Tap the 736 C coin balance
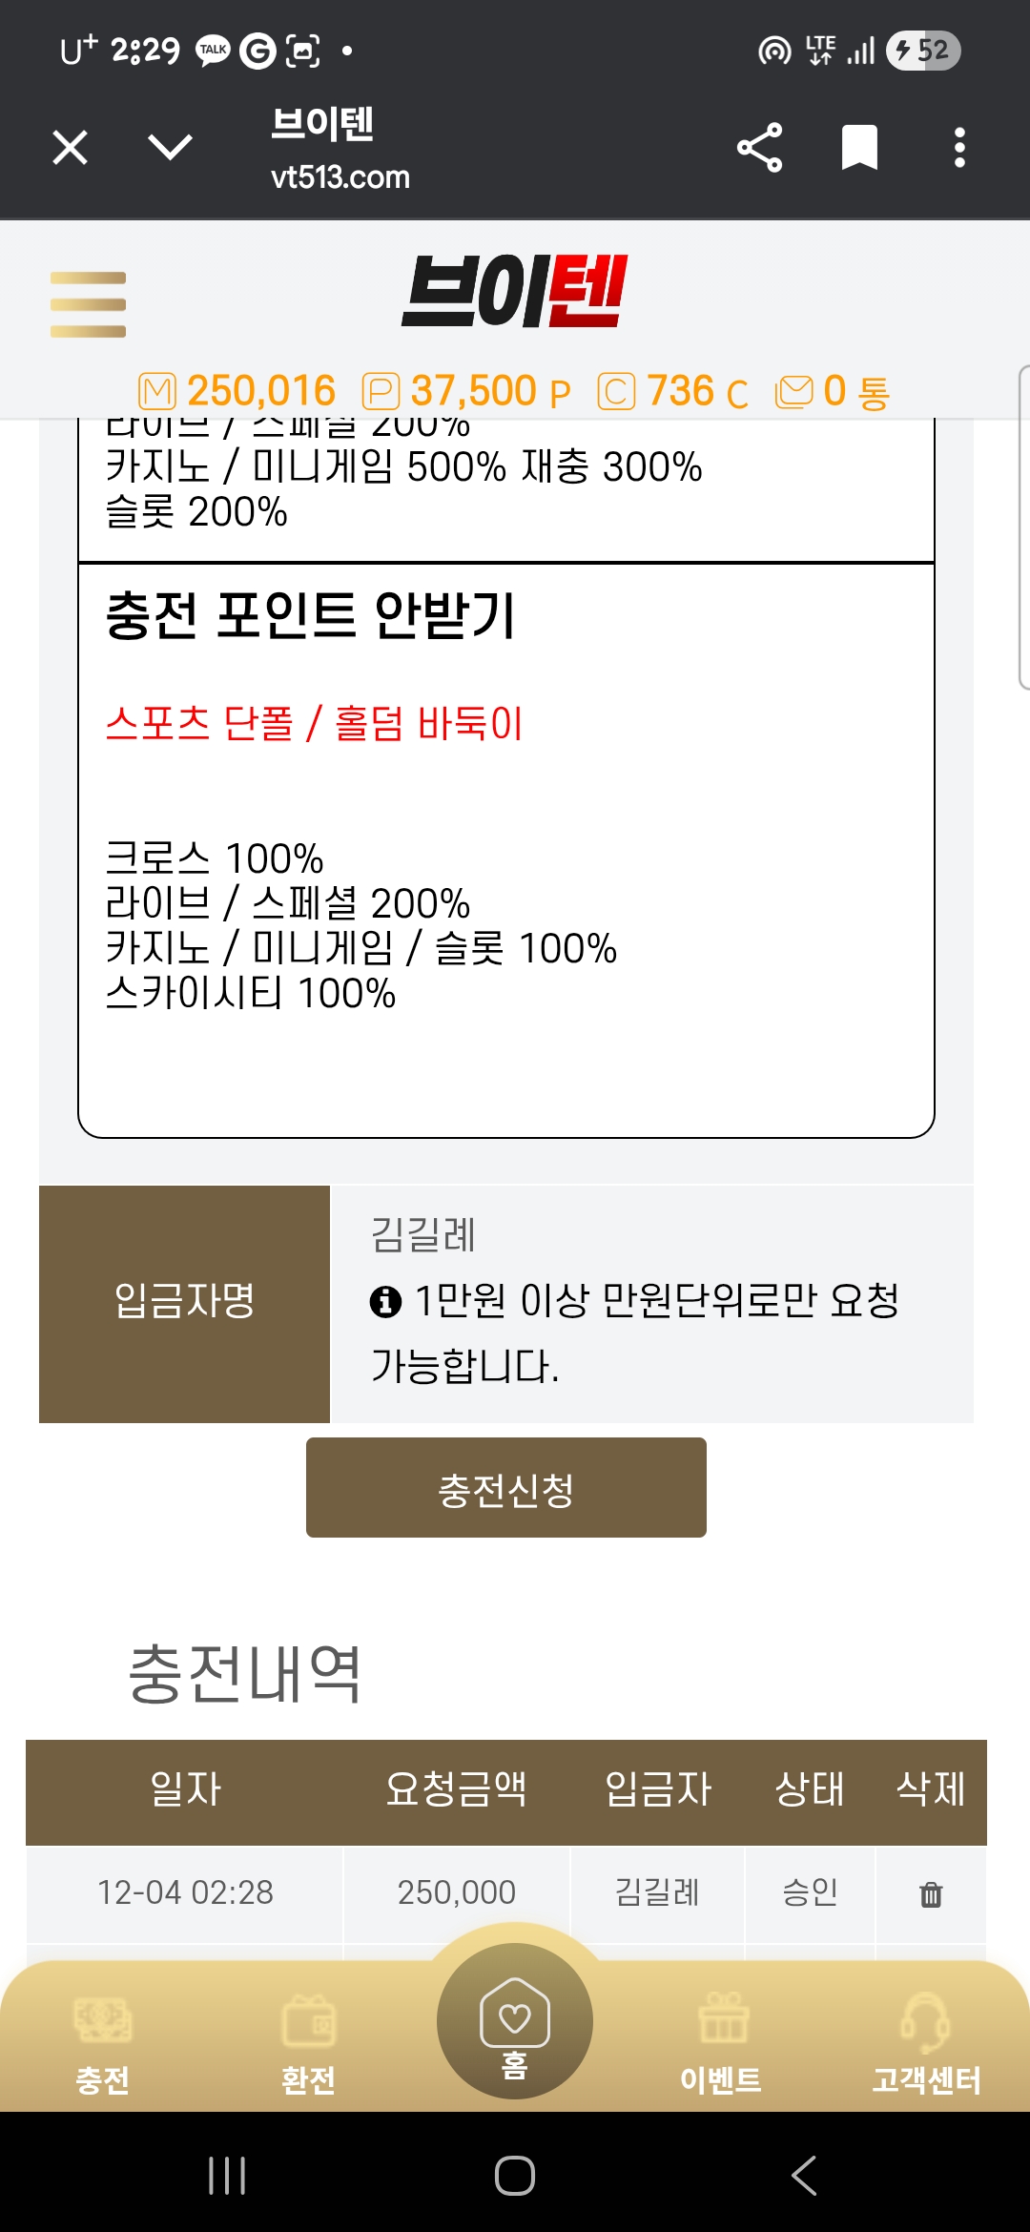Image resolution: width=1030 pixels, height=2232 pixels. (673, 391)
